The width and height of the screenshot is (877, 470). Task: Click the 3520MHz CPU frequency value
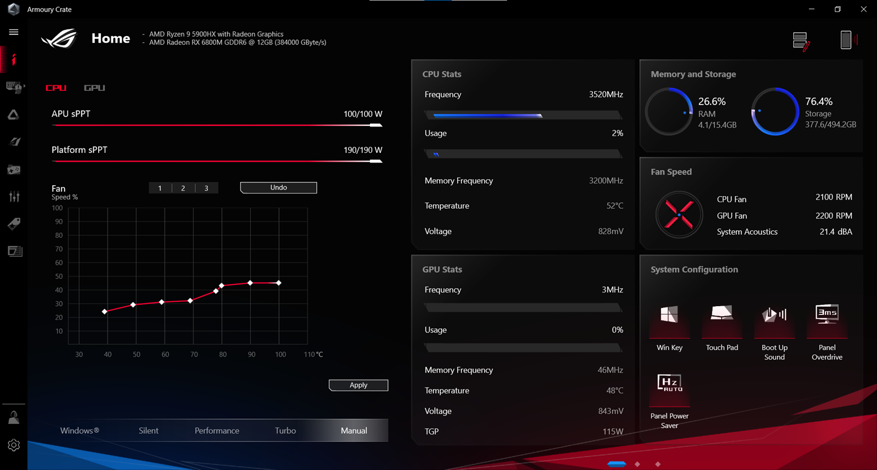606,94
